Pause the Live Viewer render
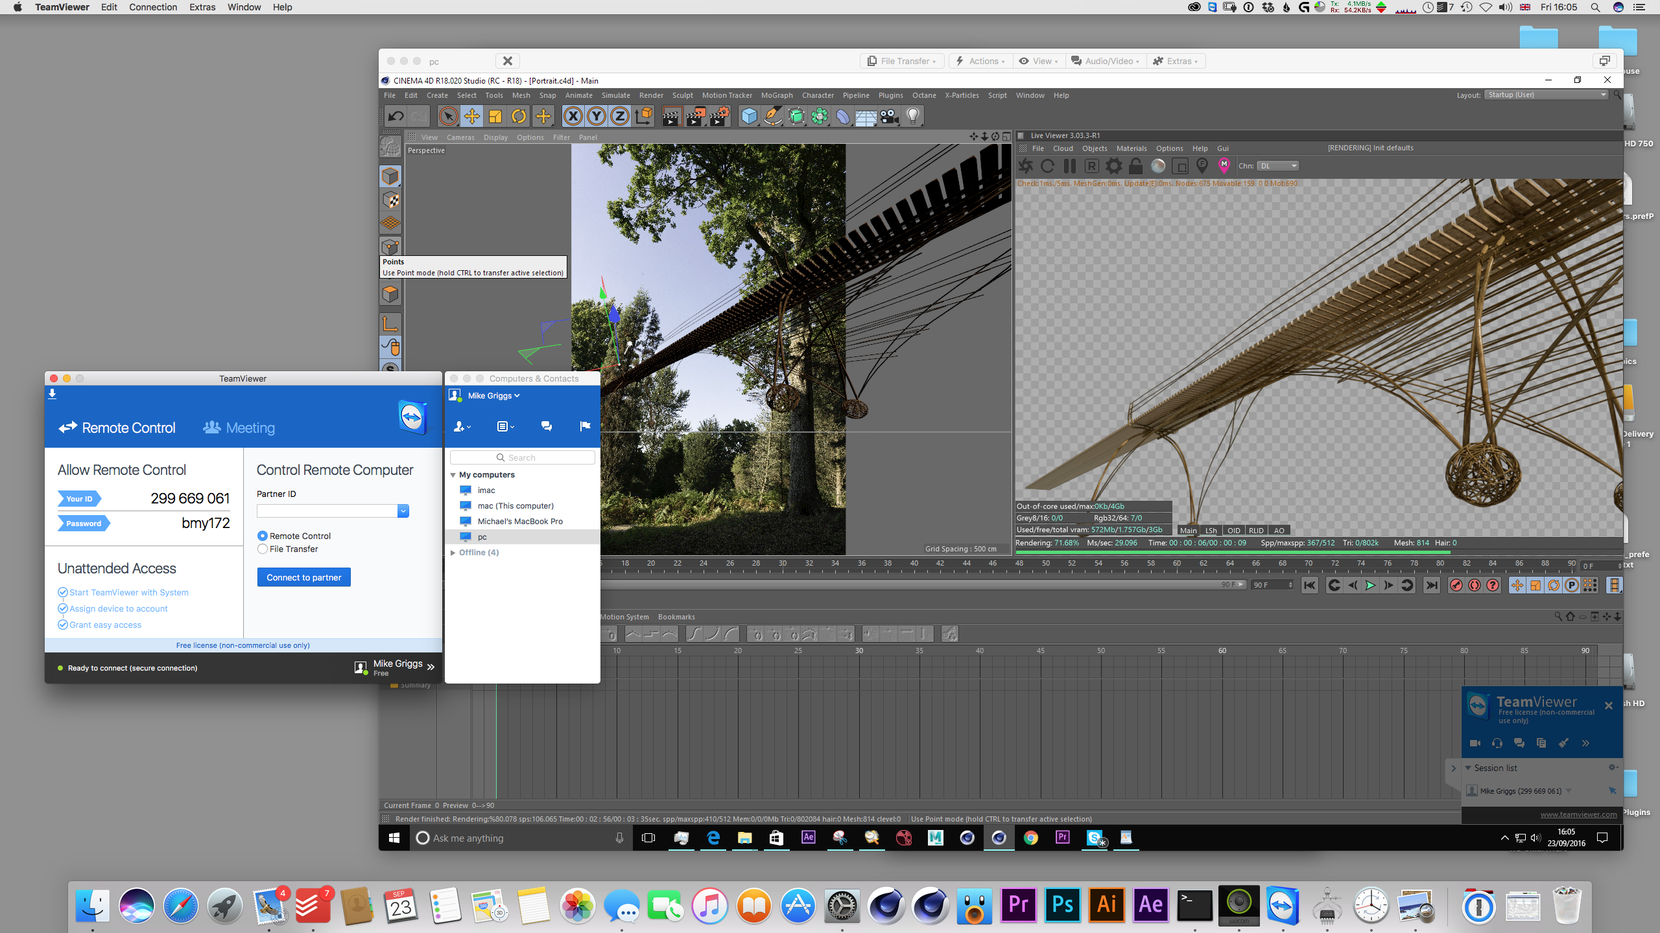Viewport: 1660px width, 933px height. pyautogui.click(x=1069, y=166)
